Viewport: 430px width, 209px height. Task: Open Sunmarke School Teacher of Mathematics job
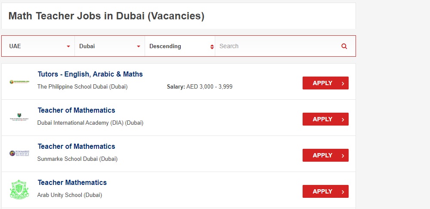[x=76, y=146]
